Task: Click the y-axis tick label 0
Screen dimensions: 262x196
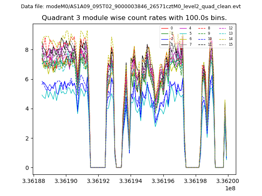Action: tap(27, 168)
